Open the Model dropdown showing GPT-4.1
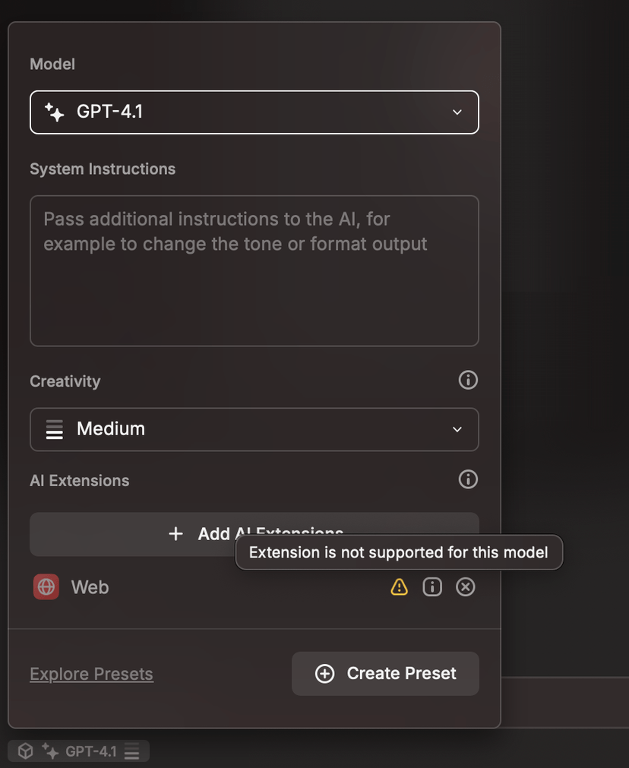629x768 pixels. (254, 112)
